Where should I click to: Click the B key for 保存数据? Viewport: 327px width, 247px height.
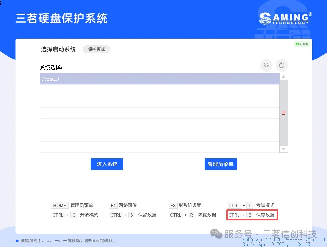point(250,215)
